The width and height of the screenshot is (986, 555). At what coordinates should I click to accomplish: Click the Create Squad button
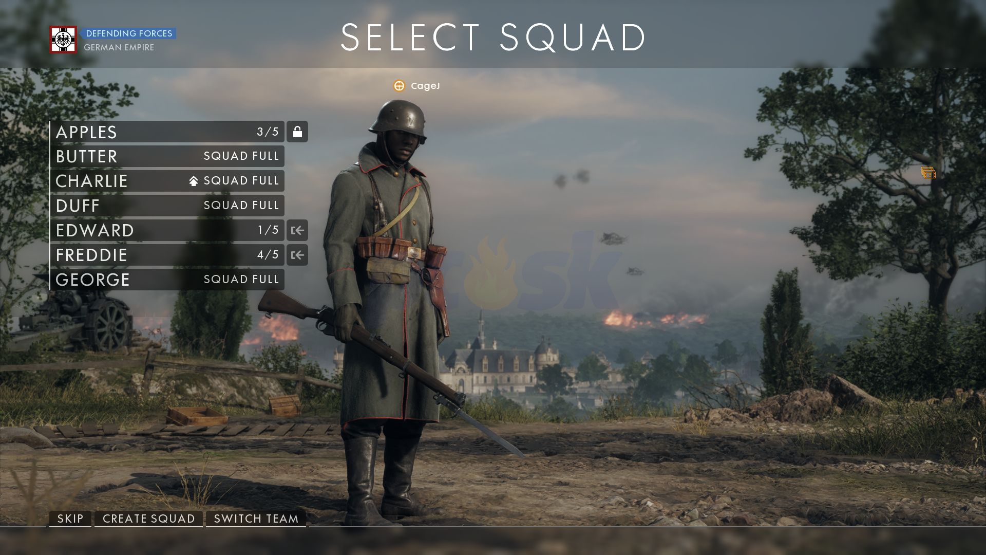coord(149,519)
